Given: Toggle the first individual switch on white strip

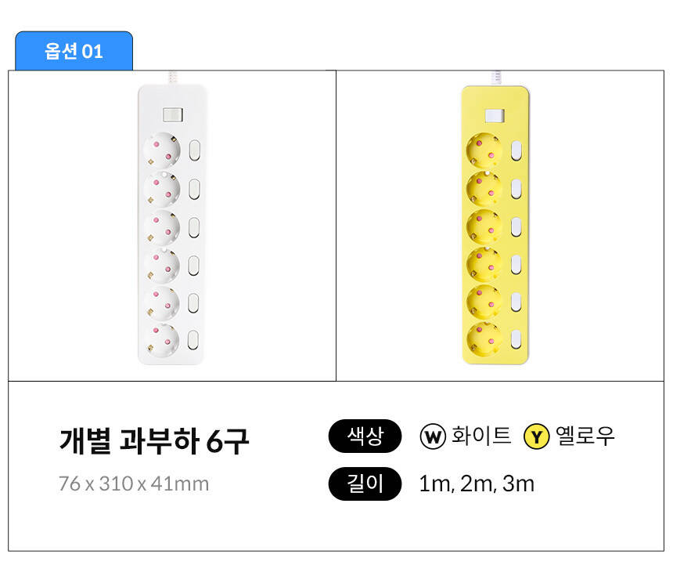Looking at the screenshot, I should (x=196, y=150).
